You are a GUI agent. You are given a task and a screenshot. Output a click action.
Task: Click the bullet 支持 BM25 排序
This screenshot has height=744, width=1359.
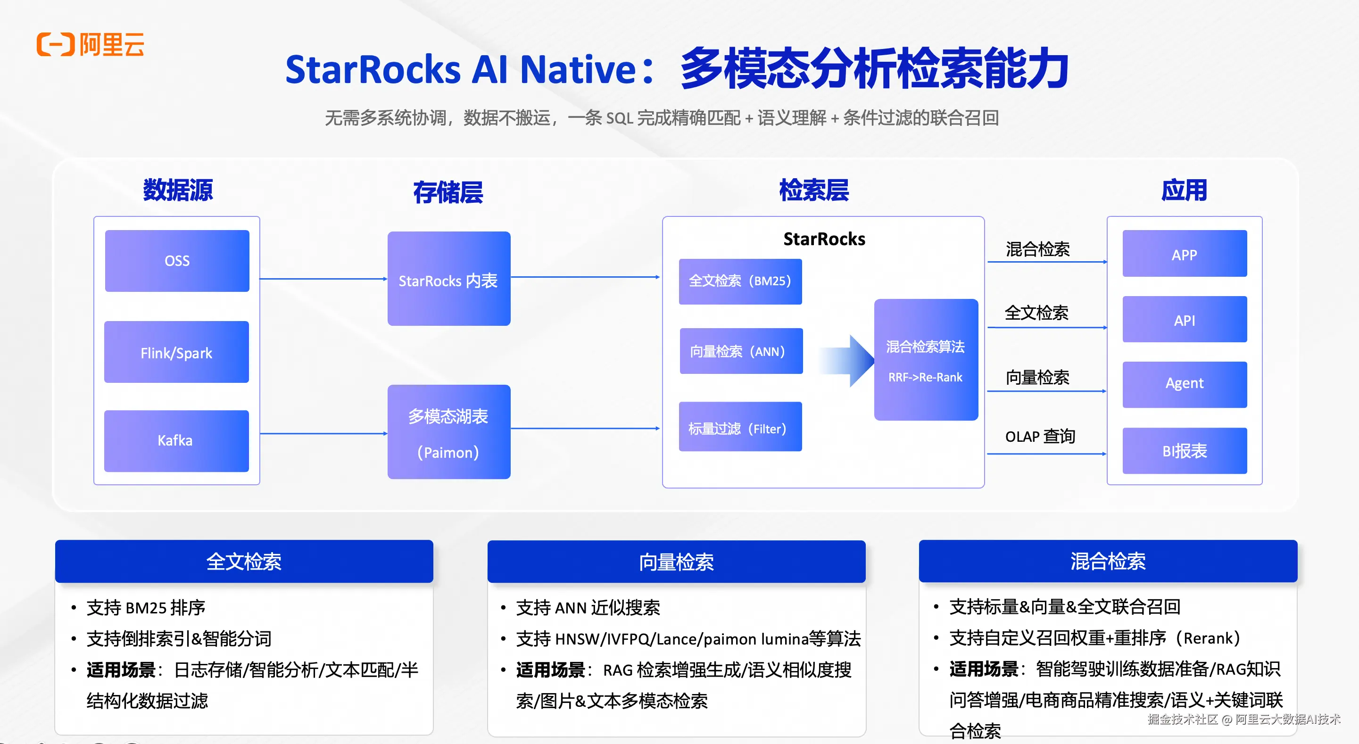(146, 608)
